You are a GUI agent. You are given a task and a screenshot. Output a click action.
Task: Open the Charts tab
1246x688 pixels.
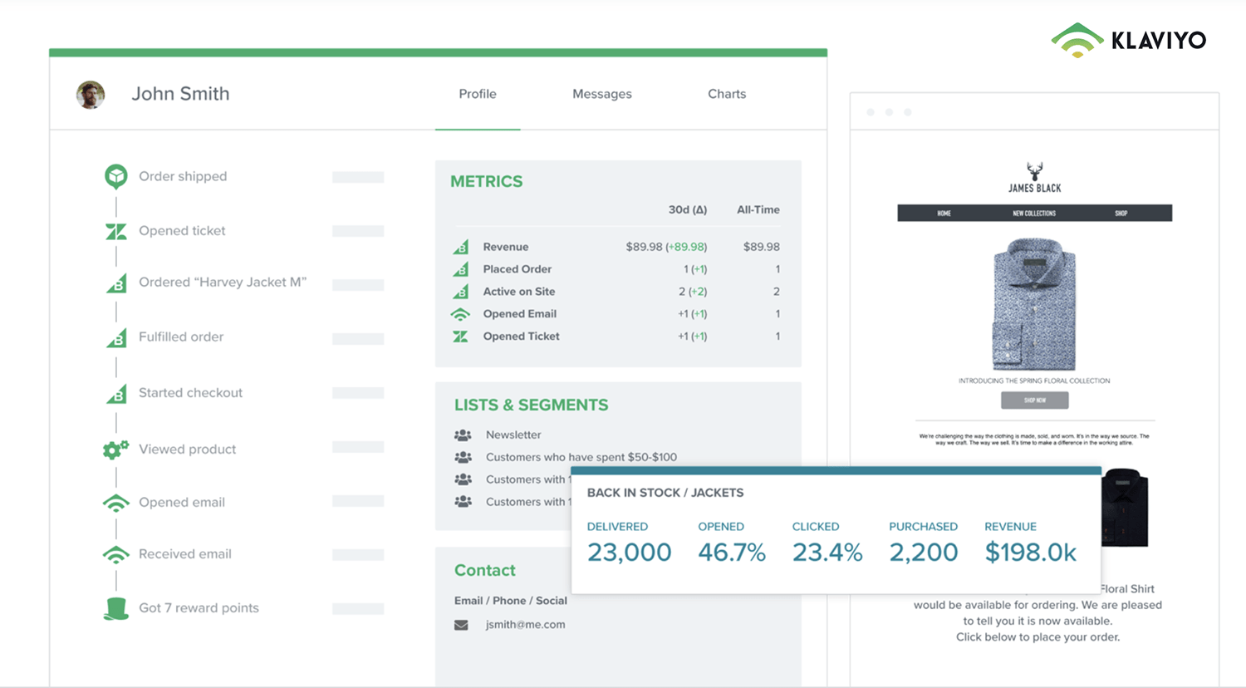click(726, 94)
